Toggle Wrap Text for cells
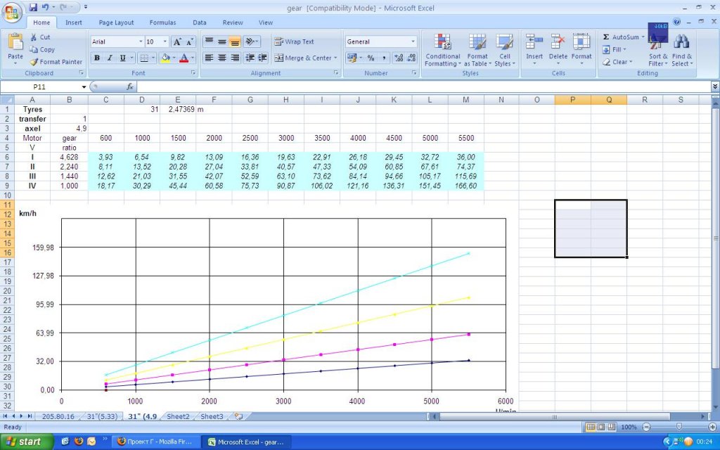This screenshot has width=720, height=450. [295, 41]
